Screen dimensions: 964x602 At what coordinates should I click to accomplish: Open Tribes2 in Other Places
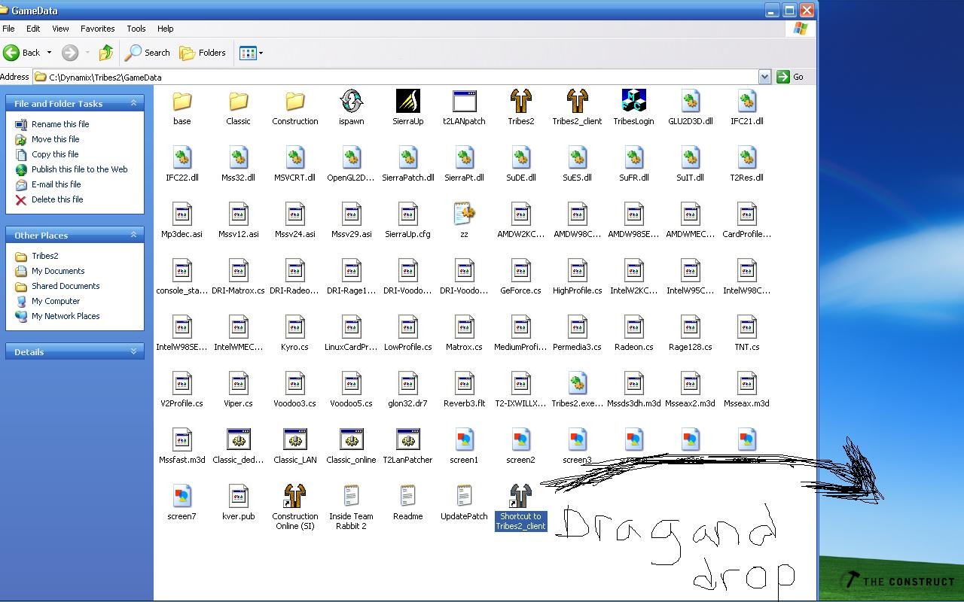(x=44, y=256)
